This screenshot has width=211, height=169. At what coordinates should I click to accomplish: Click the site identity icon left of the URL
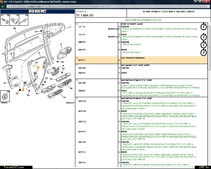point(8,6)
